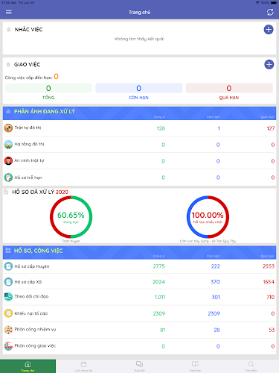Screen dimensions: 279x373
Task: Open Khiếu nại tố cáo icon
Action: [x=8, y=313]
